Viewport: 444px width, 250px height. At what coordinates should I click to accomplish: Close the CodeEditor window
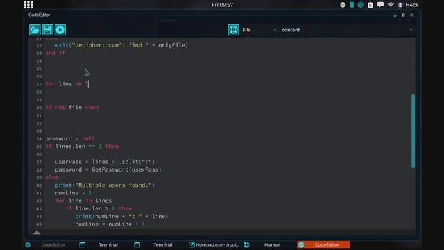tap(411, 15)
